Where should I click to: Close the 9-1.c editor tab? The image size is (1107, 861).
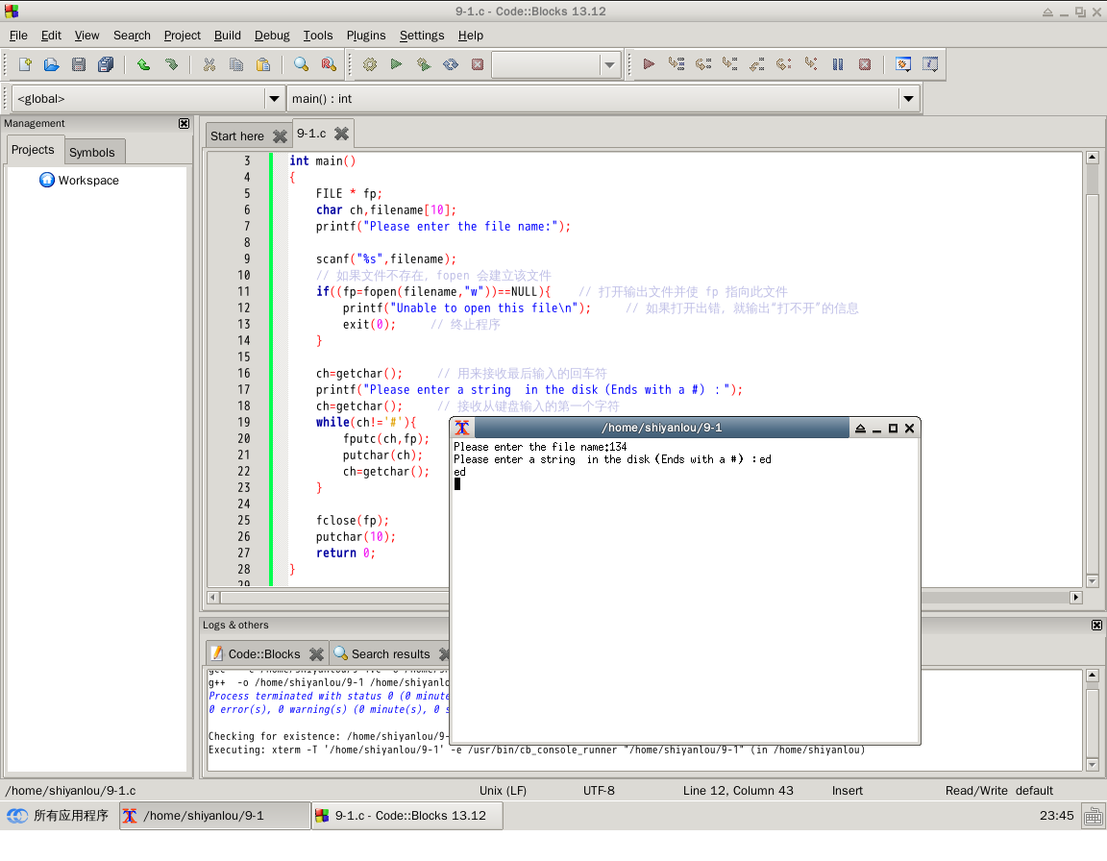(342, 134)
